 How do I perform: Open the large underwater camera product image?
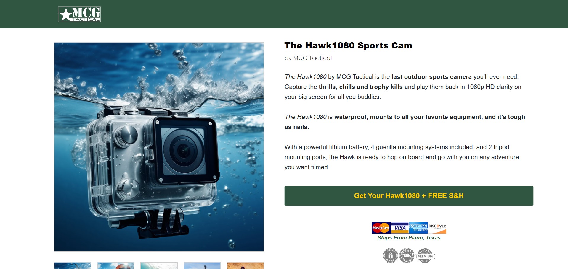click(x=159, y=147)
